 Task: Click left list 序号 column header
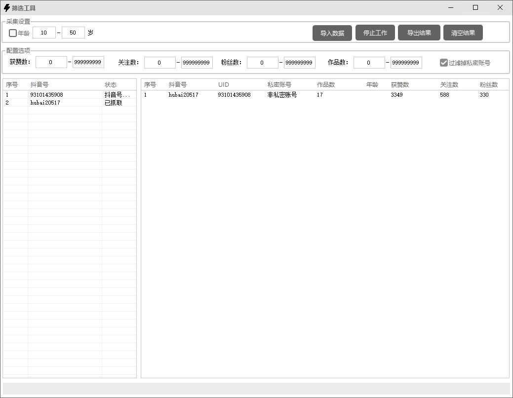pyautogui.click(x=15, y=85)
